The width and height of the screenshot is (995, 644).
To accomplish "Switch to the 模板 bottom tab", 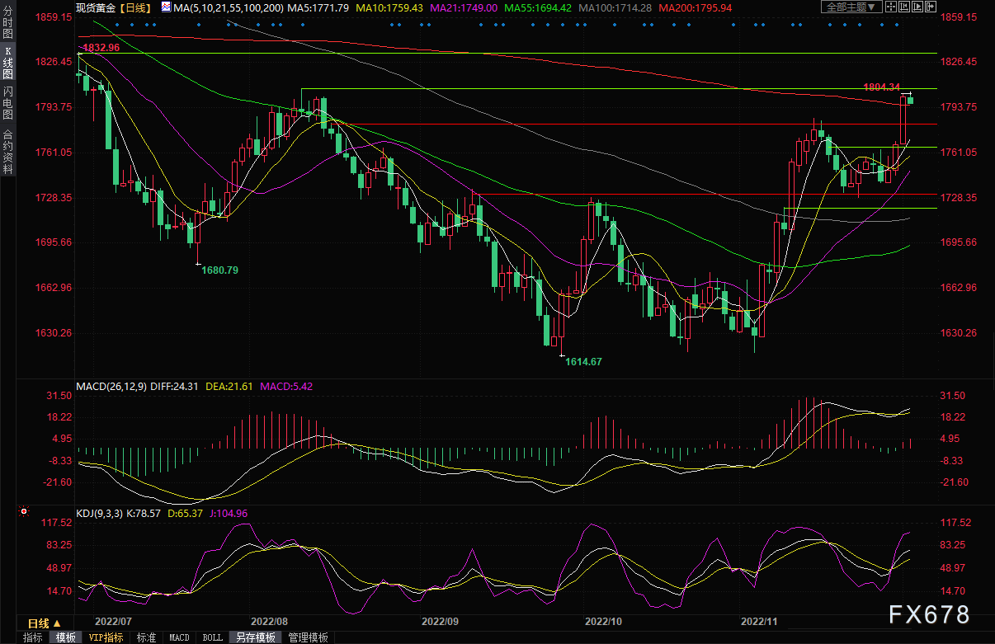I will 65,637.
